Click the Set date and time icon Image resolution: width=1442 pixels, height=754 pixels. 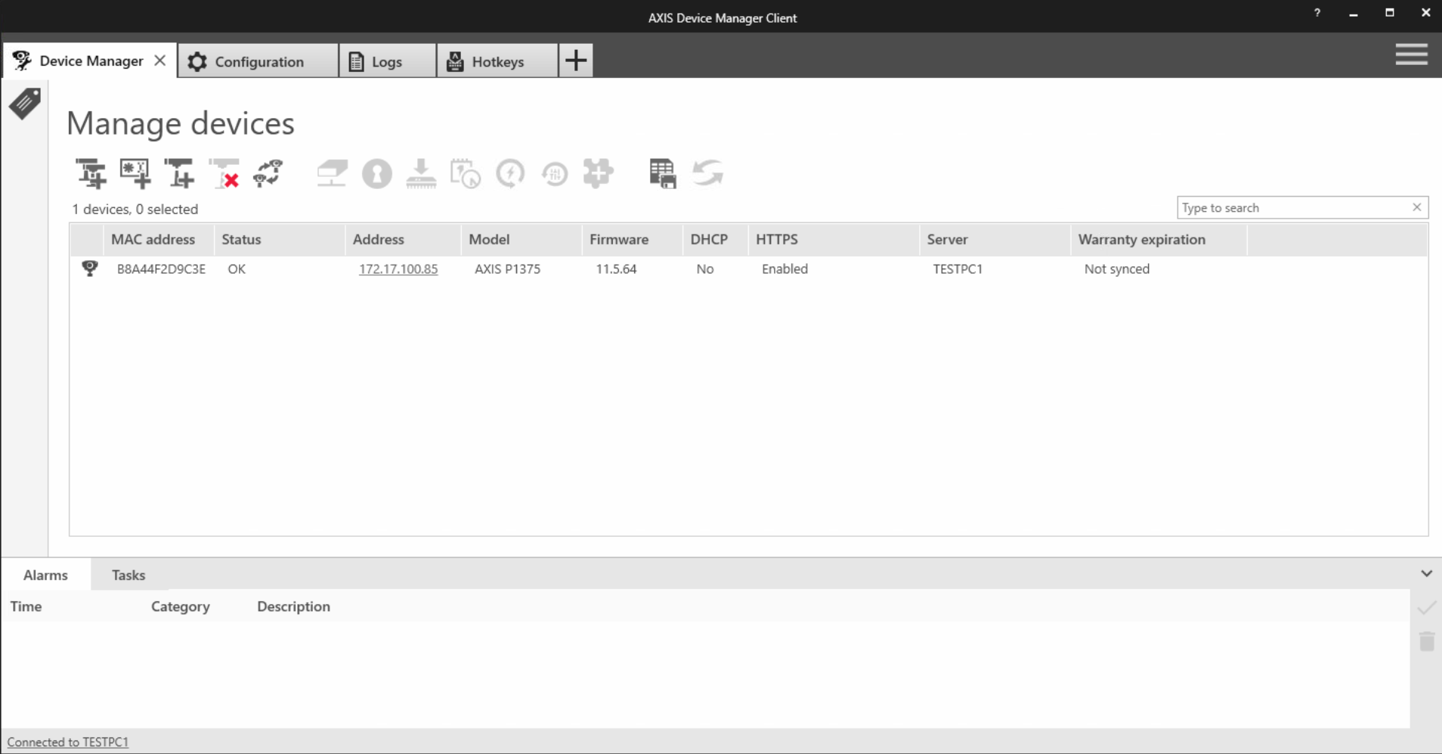point(466,173)
